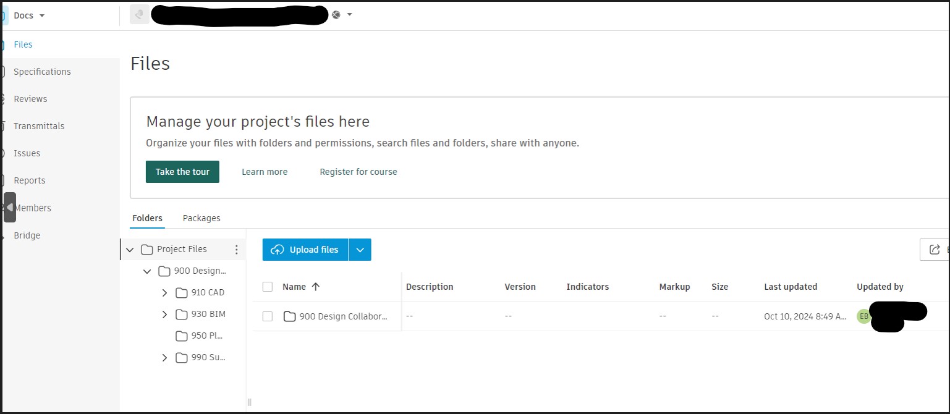Collapse the Project Files tree node
Image resolution: width=950 pixels, height=414 pixels.
[130, 250]
